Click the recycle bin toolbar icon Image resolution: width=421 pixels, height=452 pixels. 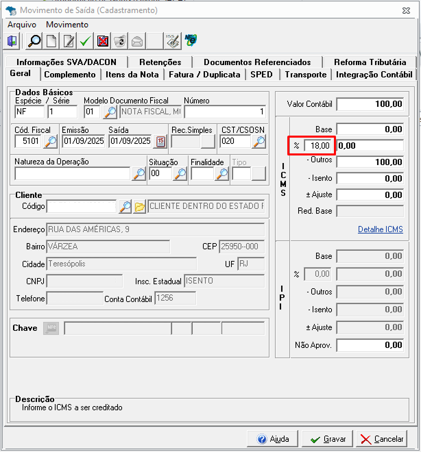pyautogui.click(x=120, y=41)
